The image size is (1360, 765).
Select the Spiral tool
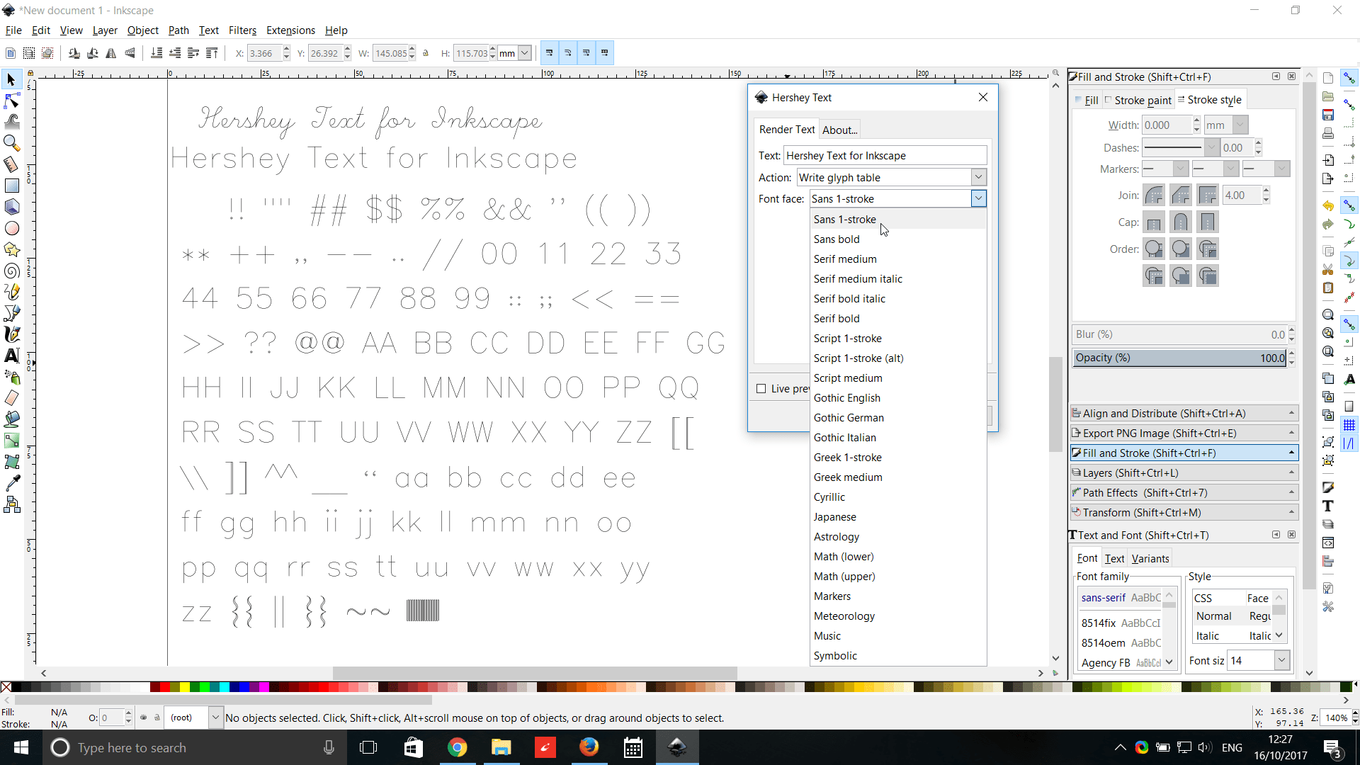pyautogui.click(x=11, y=271)
